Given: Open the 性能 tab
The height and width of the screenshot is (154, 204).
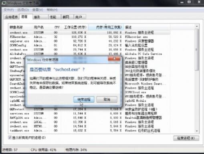Looking at the screenshot, I should click(x=55, y=17).
